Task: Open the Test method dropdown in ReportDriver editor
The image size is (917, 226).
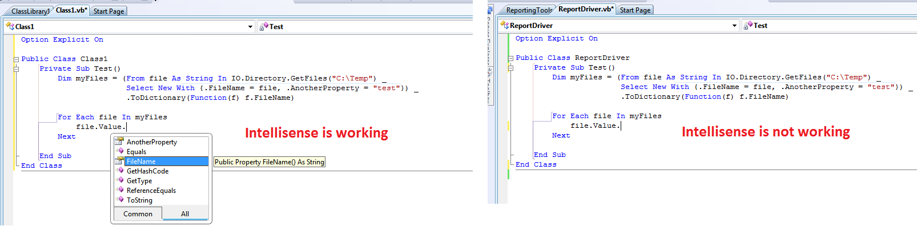Action: click(x=829, y=26)
